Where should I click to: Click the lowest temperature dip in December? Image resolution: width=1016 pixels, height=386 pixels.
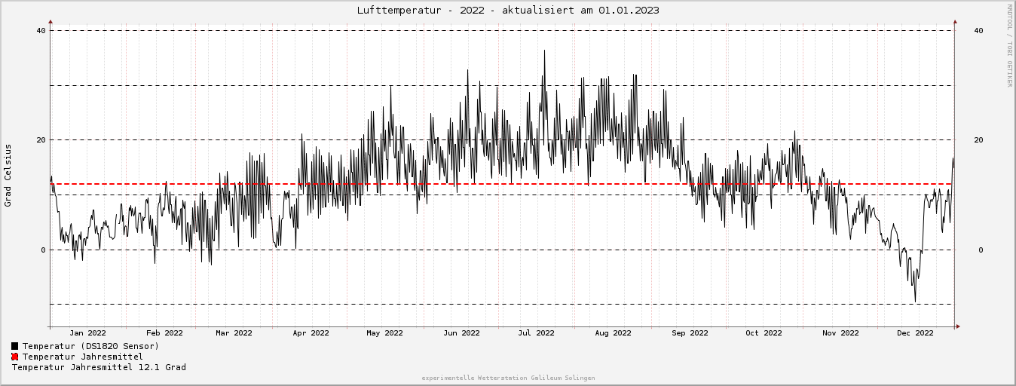point(915,302)
